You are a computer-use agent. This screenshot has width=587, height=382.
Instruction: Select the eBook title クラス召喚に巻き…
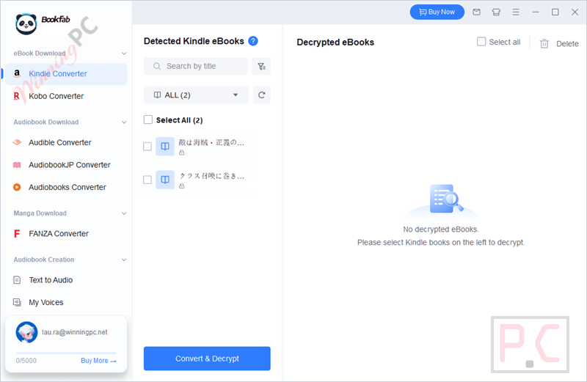[211, 176]
